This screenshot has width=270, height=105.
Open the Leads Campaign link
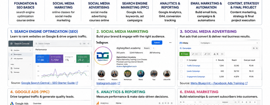click(x=193, y=71)
